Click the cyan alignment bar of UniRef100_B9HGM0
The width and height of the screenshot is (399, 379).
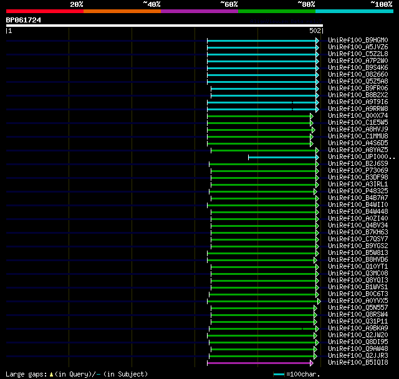point(263,41)
